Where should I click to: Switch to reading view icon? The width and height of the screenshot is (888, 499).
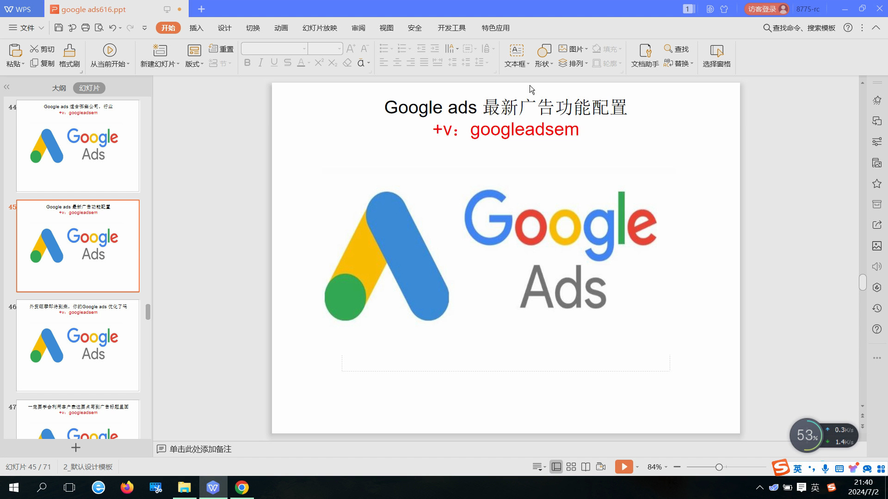586,467
